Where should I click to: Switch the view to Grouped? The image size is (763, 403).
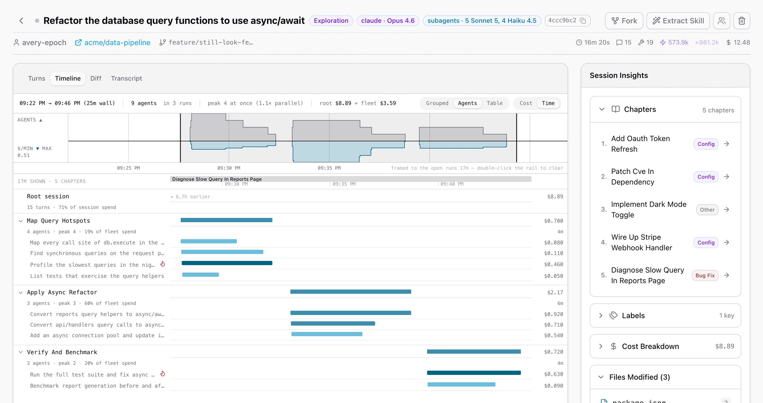pyautogui.click(x=437, y=103)
